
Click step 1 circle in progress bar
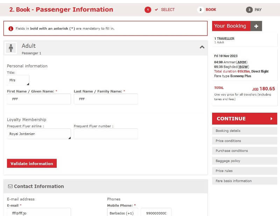pyautogui.click(x=148, y=10)
